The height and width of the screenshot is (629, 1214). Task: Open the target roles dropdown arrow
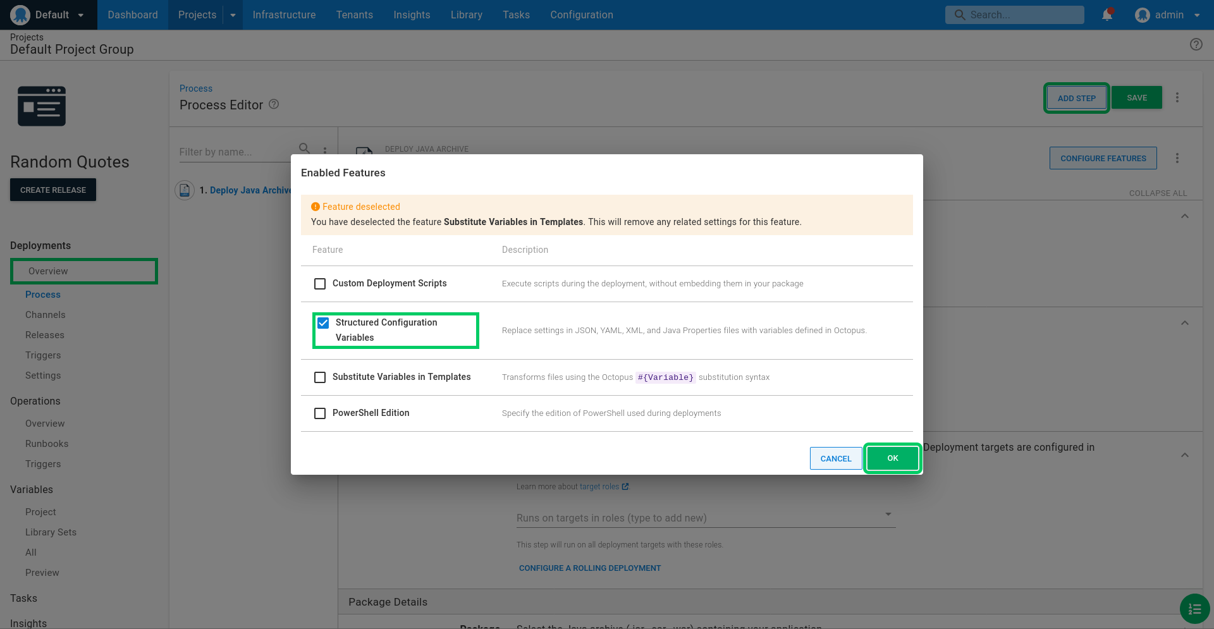[x=888, y=515]
